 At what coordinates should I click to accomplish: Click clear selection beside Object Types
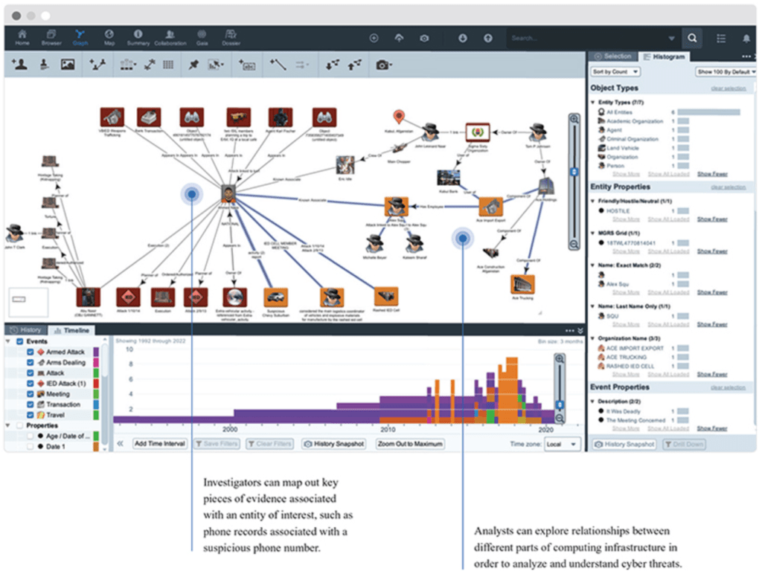tap(728, 88)
